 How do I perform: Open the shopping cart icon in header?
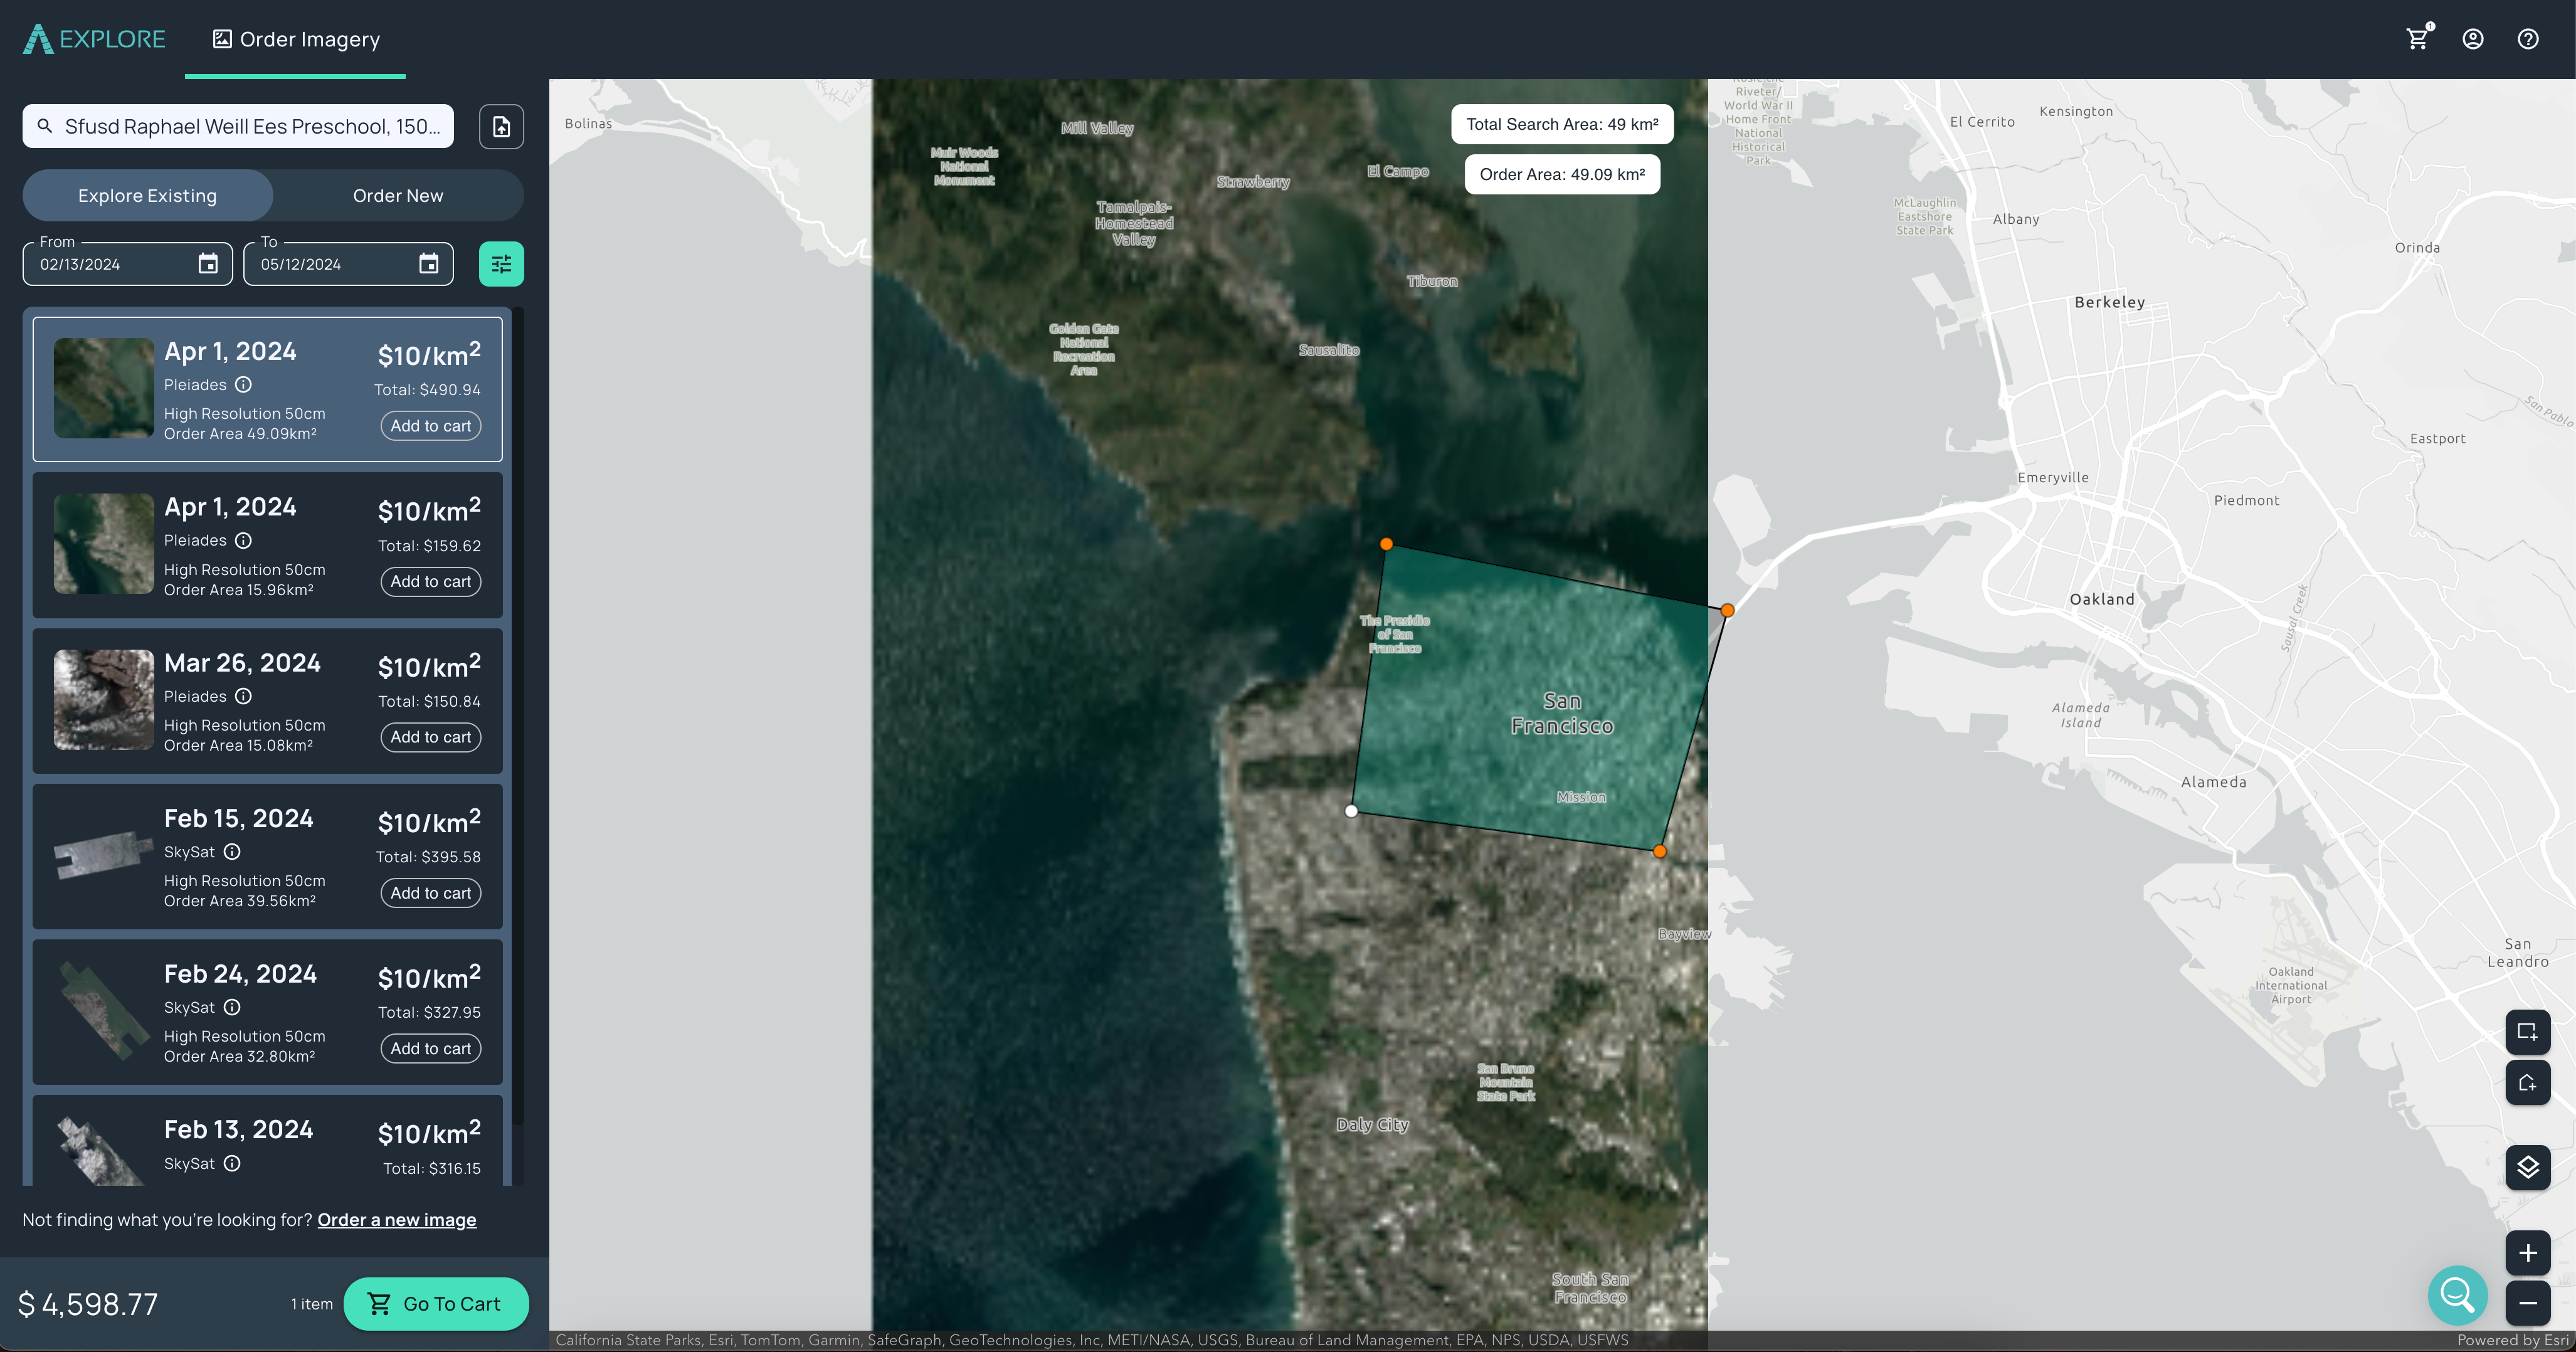(x=2417, y=39)
